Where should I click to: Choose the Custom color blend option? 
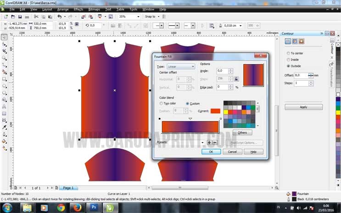187,104
